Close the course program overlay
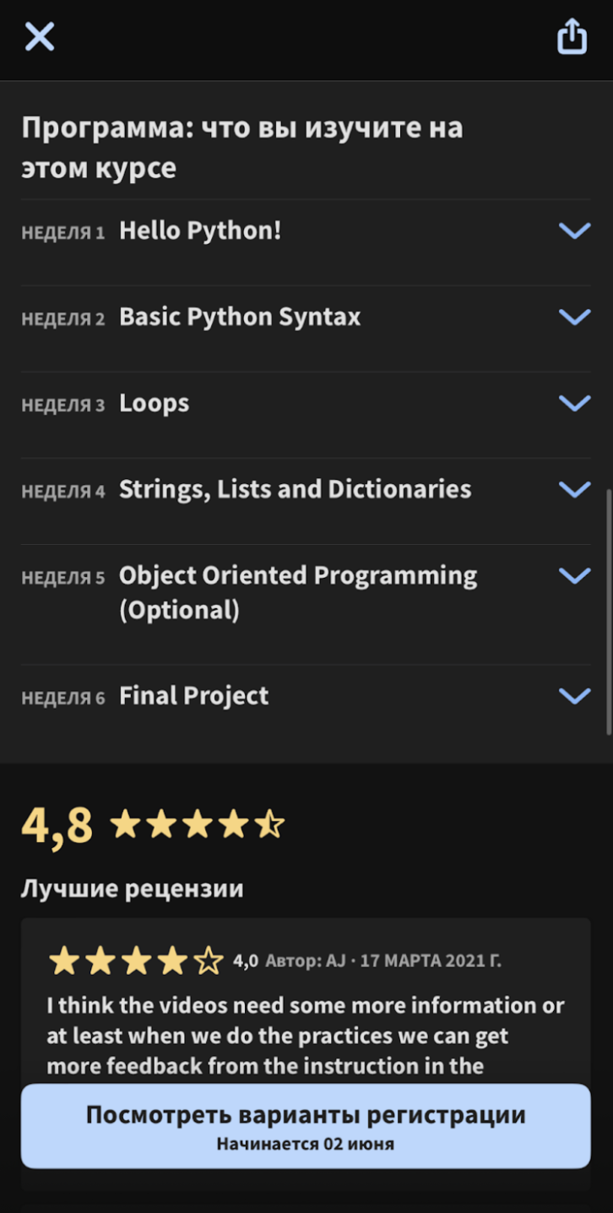The height and width of the screenshot is (1213, 613). click(x=39, y=37)
